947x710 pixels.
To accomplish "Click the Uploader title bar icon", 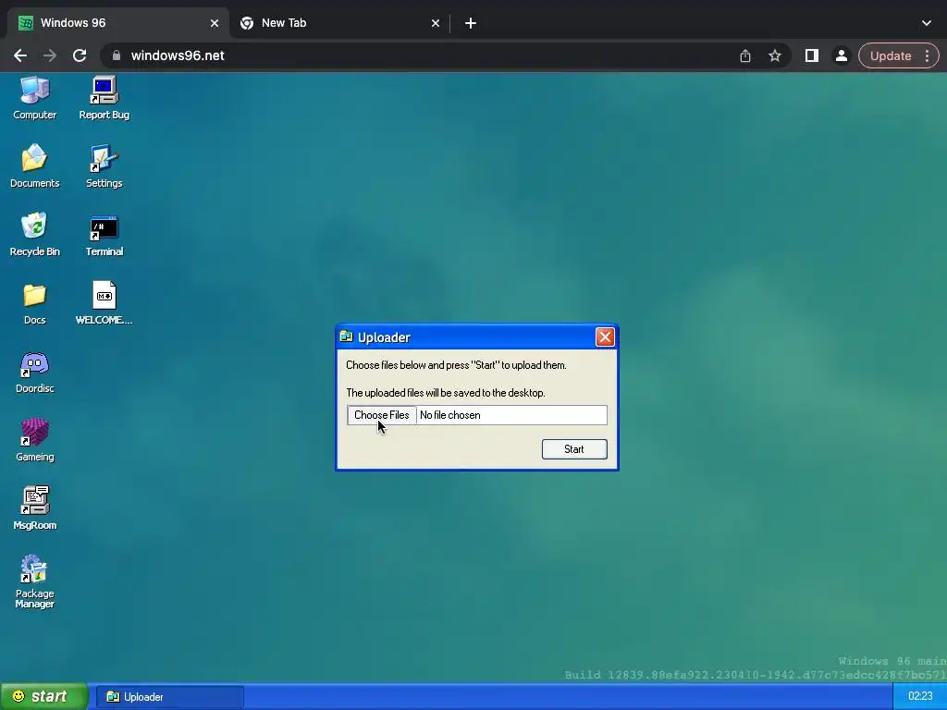I will pyautogui.click(x=346, y=337).
